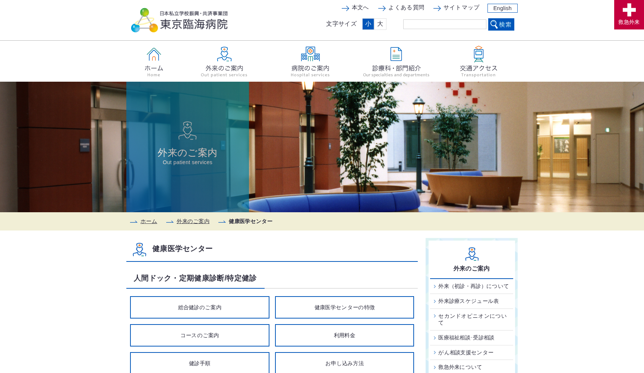Click the 病院のご案内 hospital building icon

310,54
